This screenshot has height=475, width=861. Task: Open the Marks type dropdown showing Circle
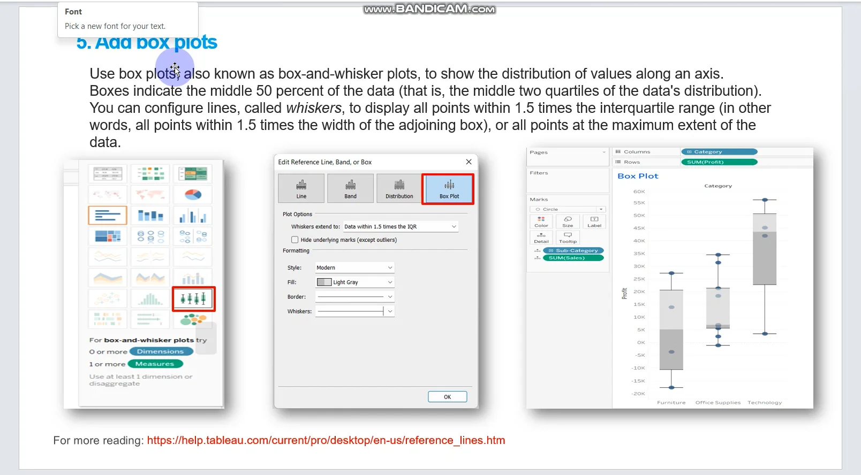click(x=568, y=209)
